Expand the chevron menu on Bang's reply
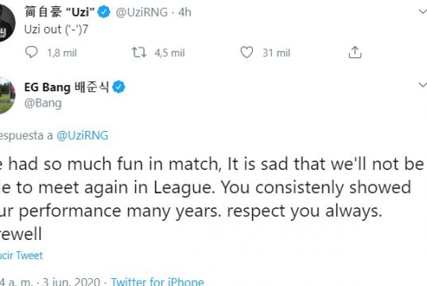427x286 pixels. (422, 85)
